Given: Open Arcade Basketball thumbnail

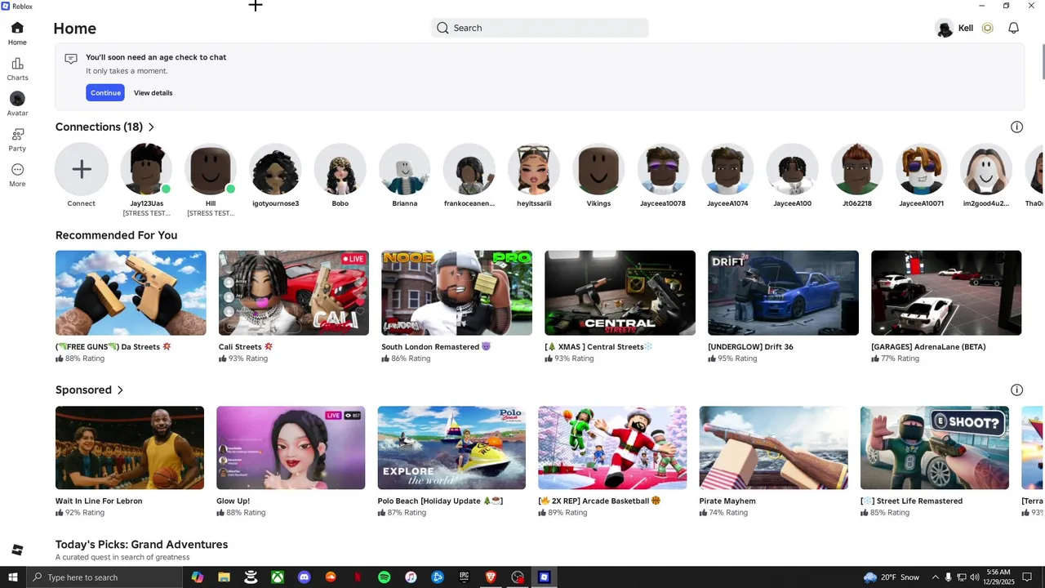Looking at the screenshot, I should pyautogui.click(x=612, y=448).
